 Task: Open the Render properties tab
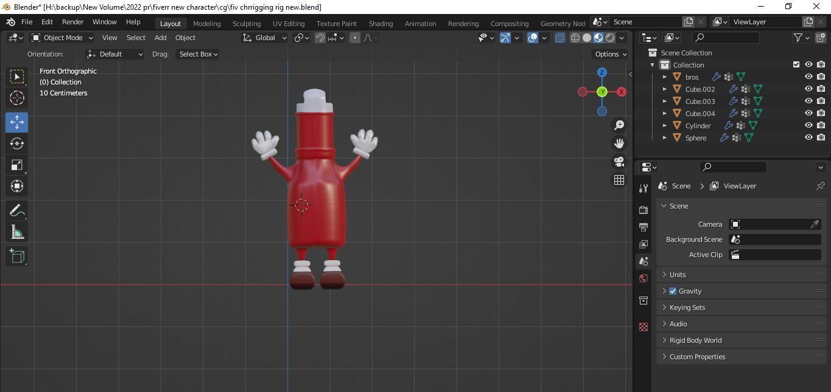click(643, 210)
